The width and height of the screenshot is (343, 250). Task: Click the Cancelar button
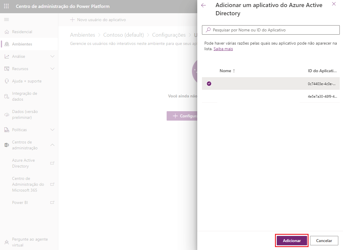[x=324, y=241]
